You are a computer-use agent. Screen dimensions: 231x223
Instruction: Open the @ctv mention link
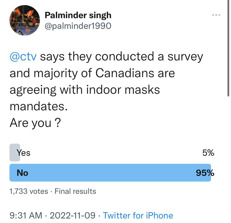click(25, 56)
